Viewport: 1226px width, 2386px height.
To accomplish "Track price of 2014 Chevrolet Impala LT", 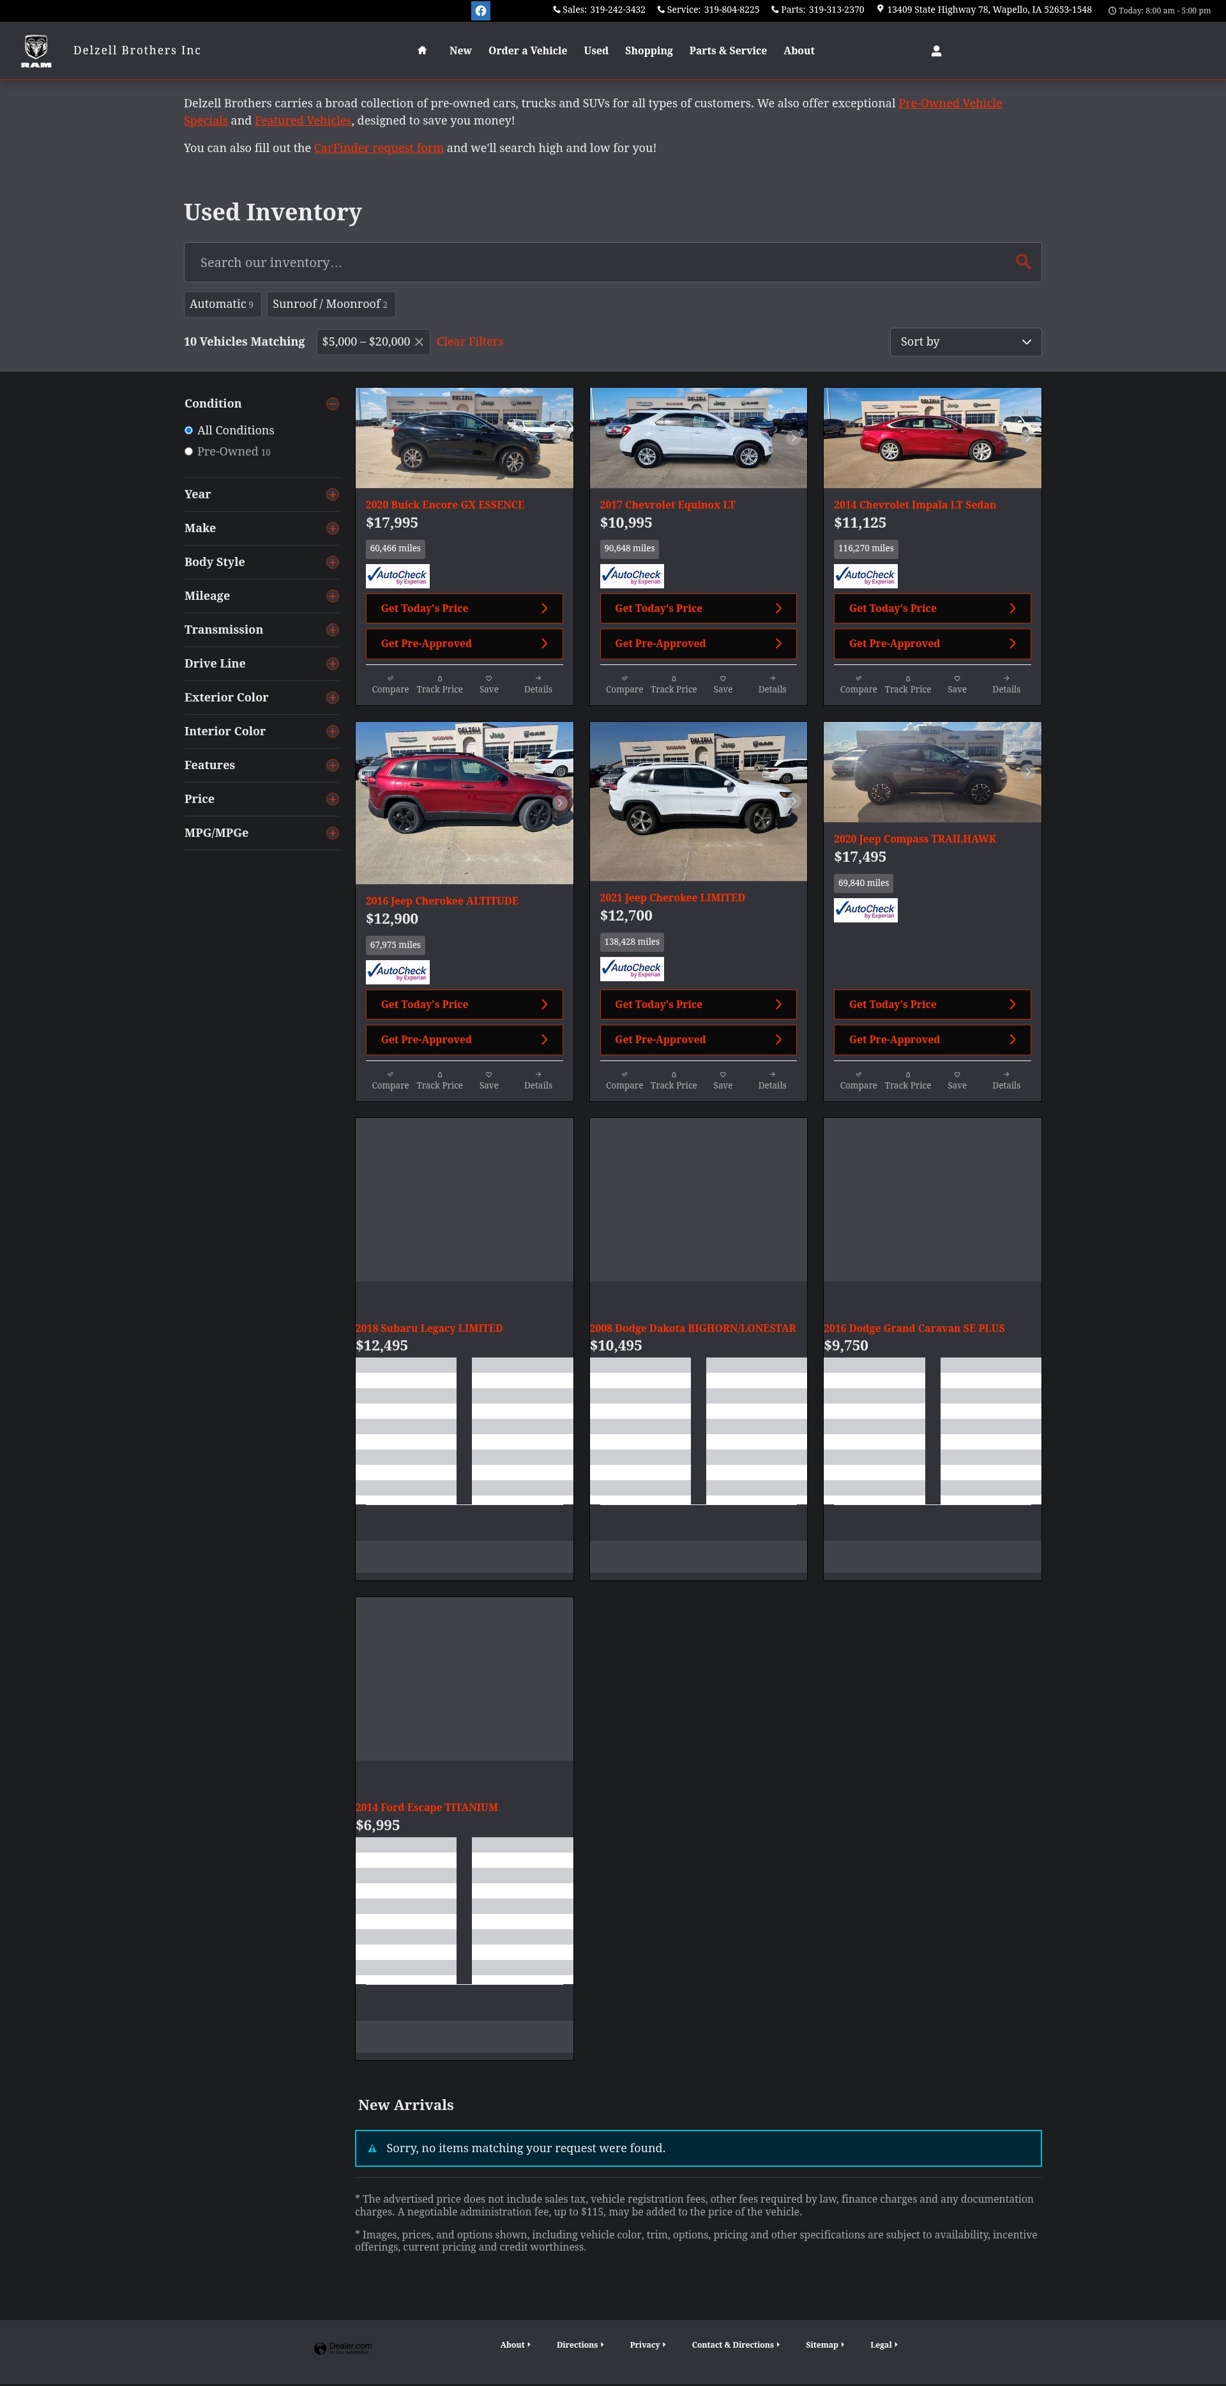I will coord(907,684).
